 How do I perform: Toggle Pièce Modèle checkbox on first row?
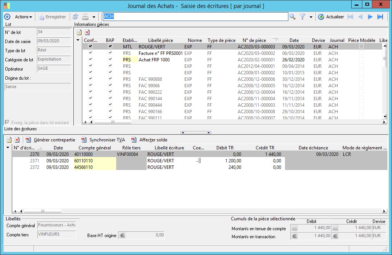[362, 47]
